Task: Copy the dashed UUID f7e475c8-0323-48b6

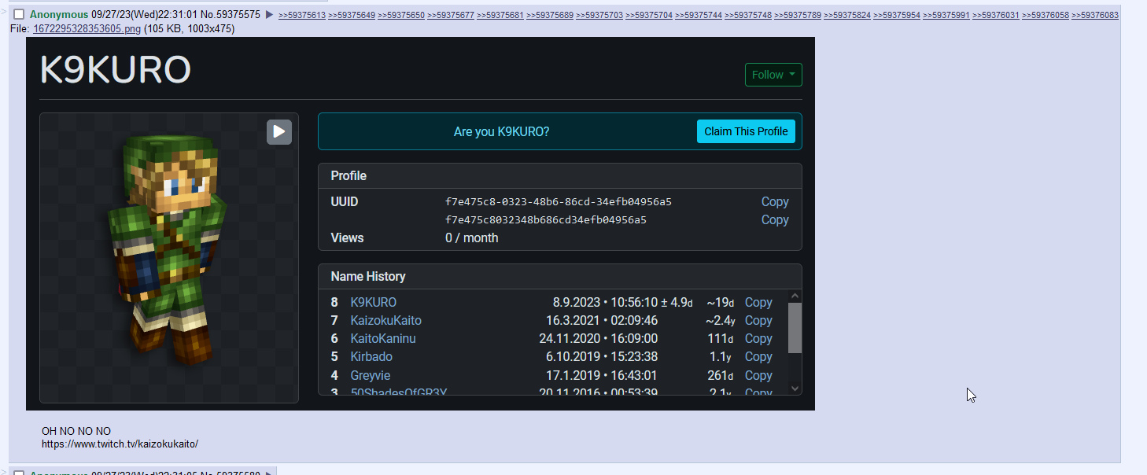Action: [775, 202]
